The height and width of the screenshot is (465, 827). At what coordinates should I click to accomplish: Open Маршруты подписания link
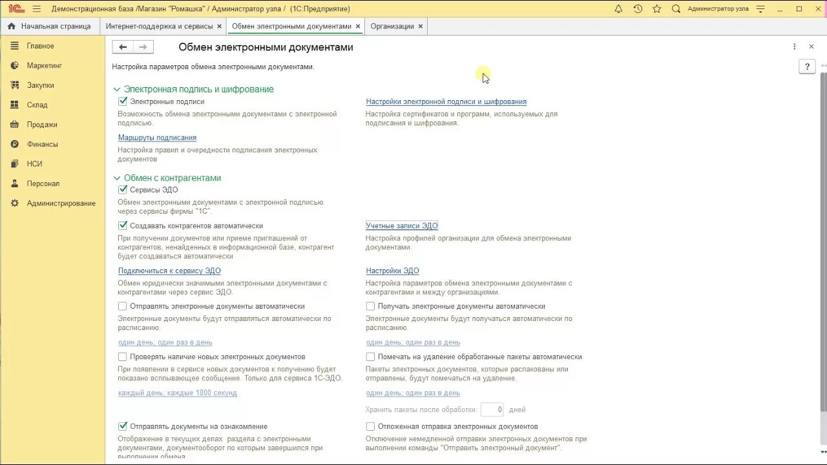tap(157, 138)
